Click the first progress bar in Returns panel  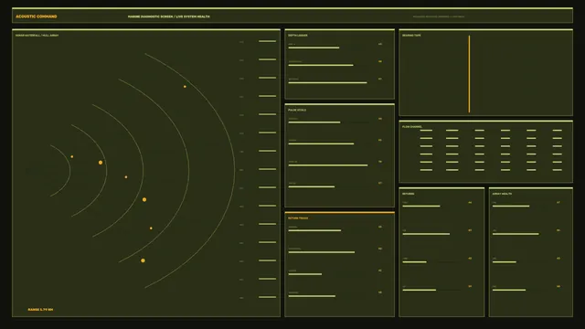click(x=421, y=206)
